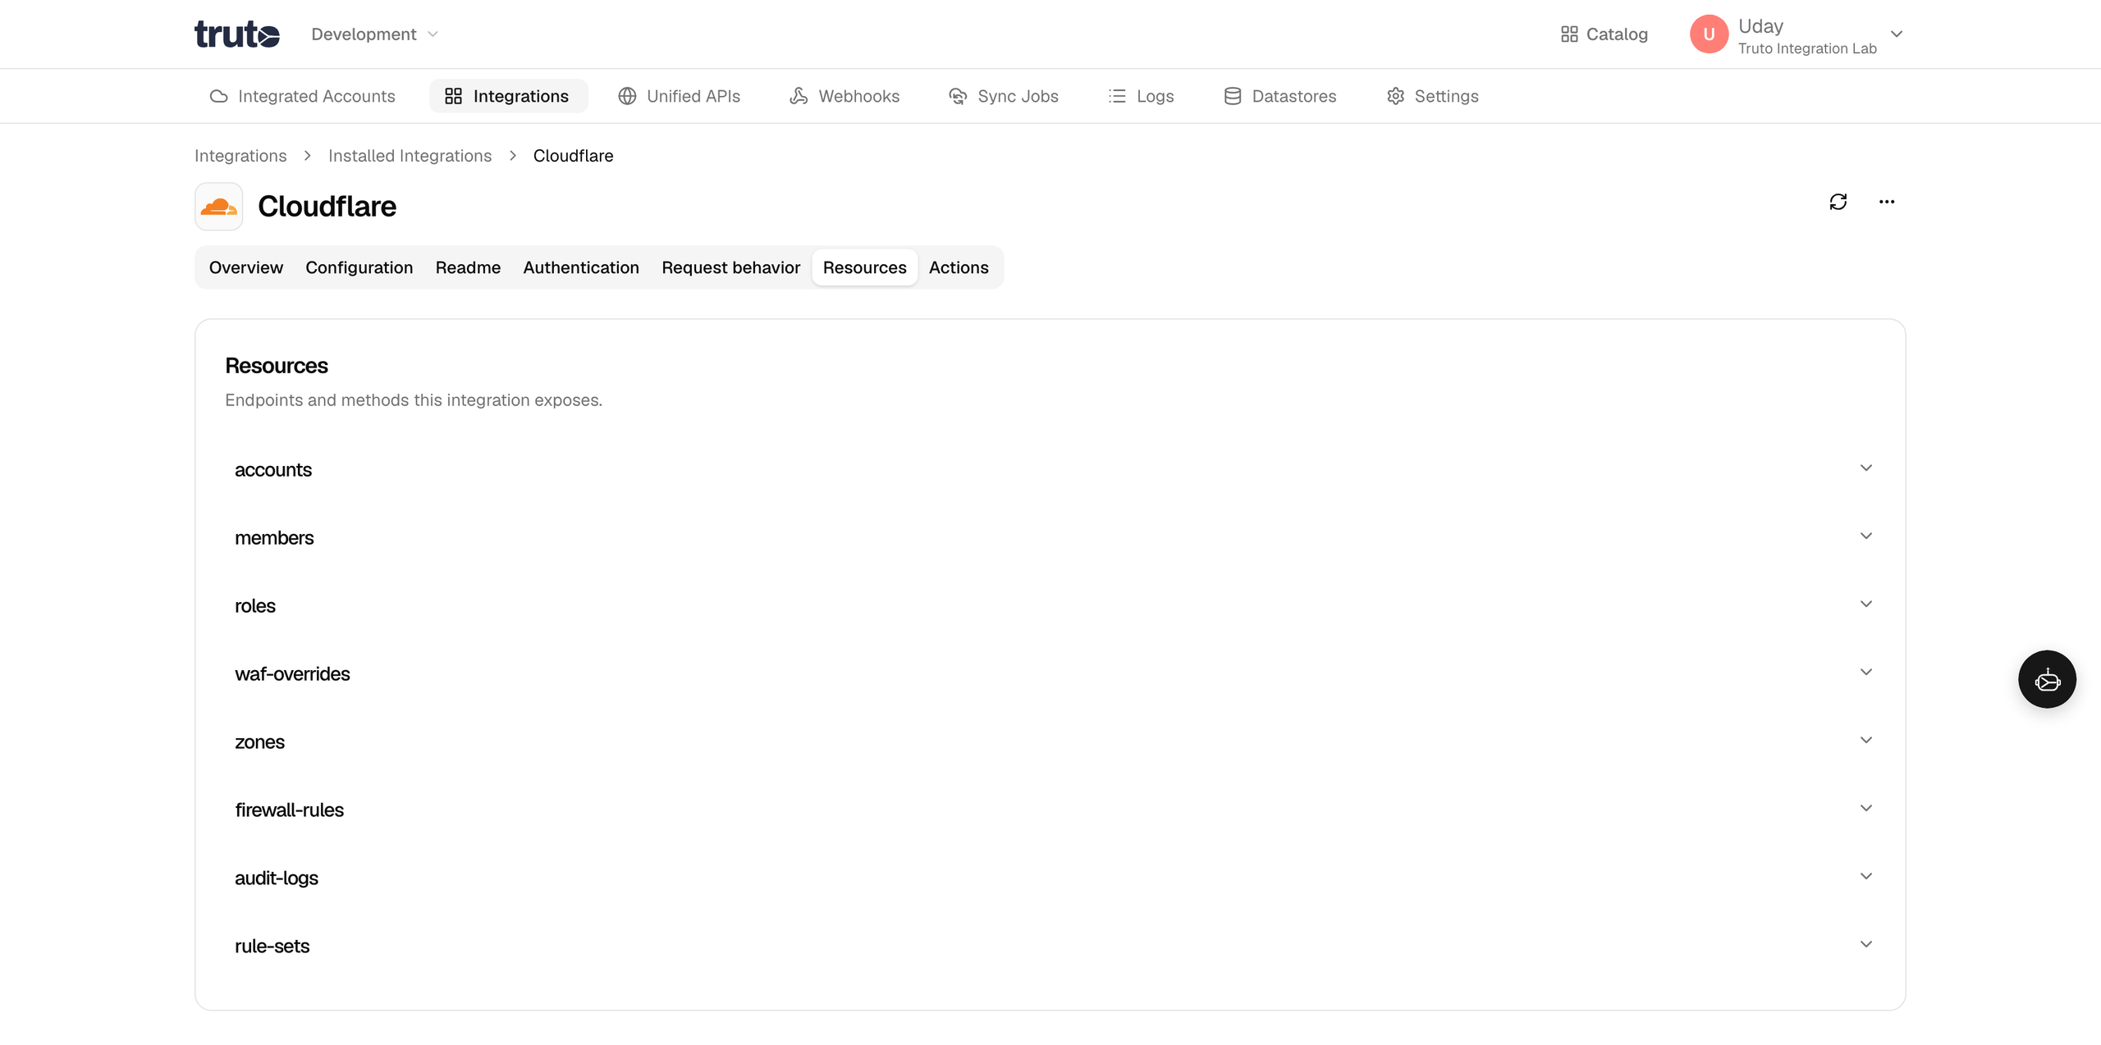
Task: Open the Logs page
Action: coord(1141,96)
